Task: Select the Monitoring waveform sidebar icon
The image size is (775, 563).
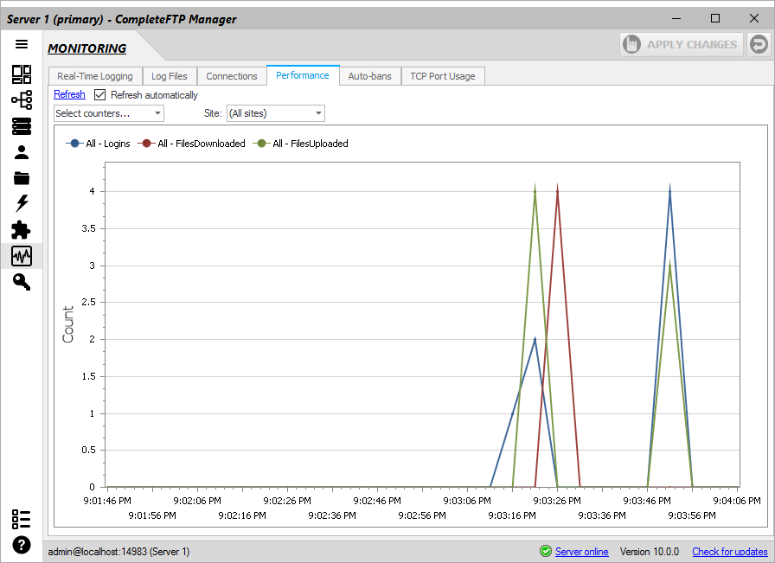Action: coord(22,256)
